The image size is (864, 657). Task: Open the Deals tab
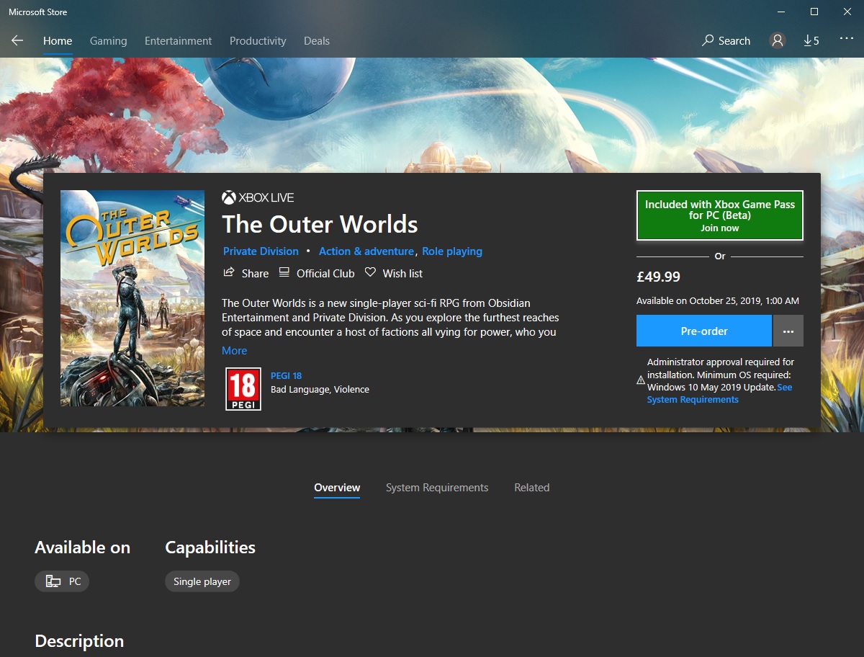[317, 41]
